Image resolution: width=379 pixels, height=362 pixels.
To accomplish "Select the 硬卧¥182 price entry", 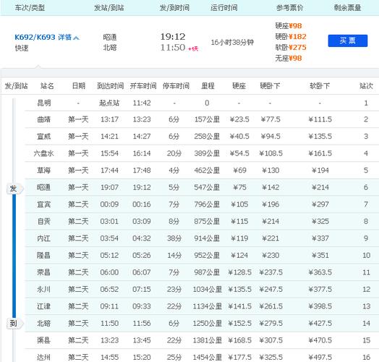I will pos(291,36).
